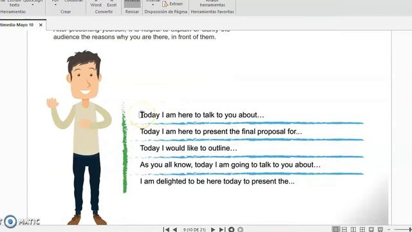Click the 'Disposición de Página' group label

point(166,12)
